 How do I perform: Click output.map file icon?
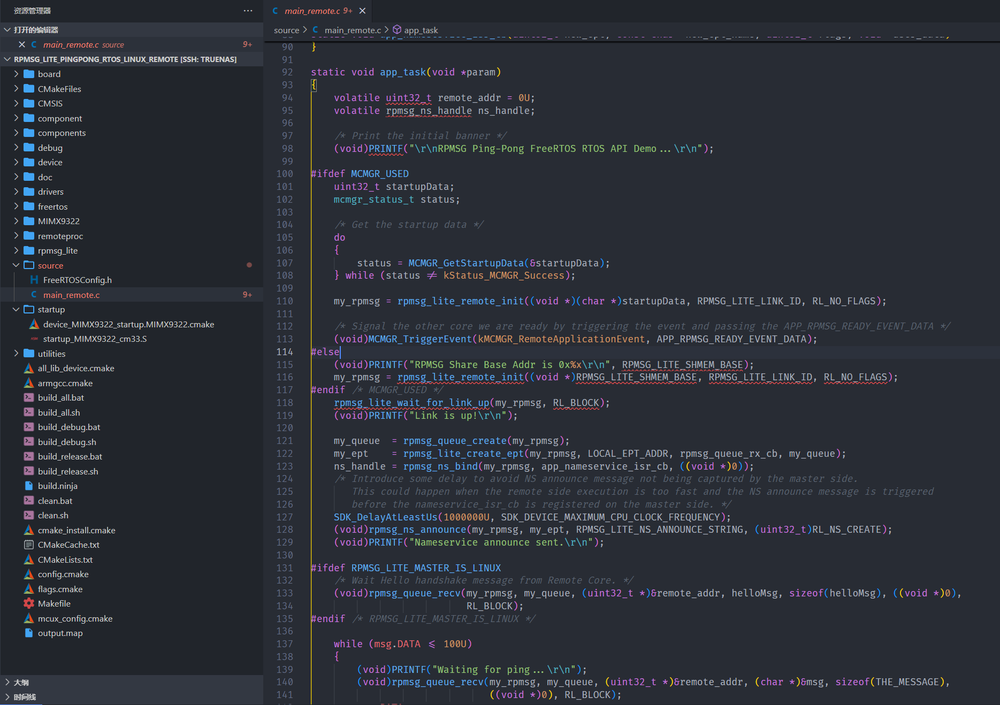click(x=29, y=633)
